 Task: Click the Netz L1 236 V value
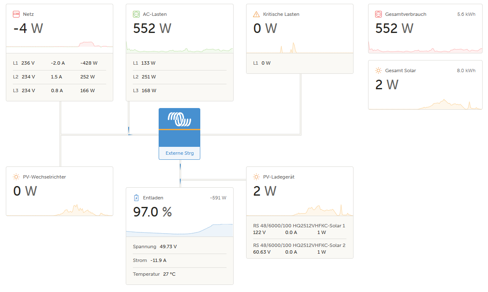coord(28,63)
